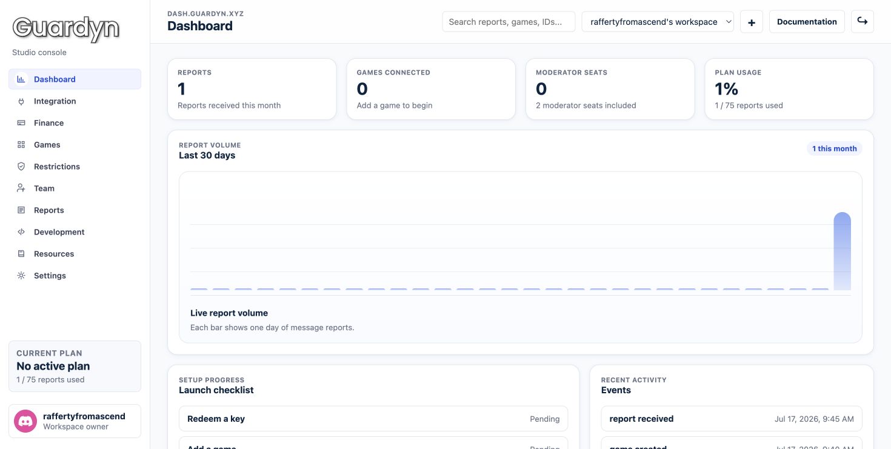Open the Team page
Screen dimensions: 891x449
tap(75, 188)
